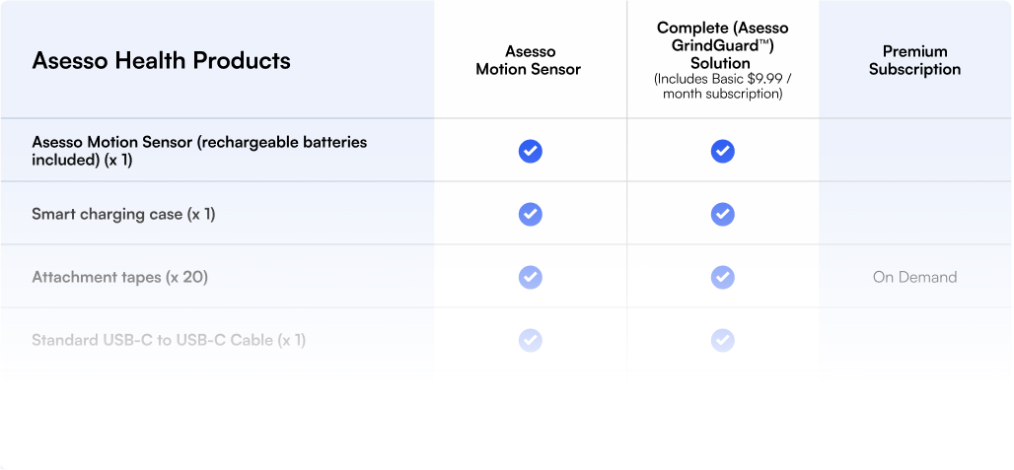Click empty Premium Subscription cell in charging case row

pyautogui.click(x=914, y=214)
